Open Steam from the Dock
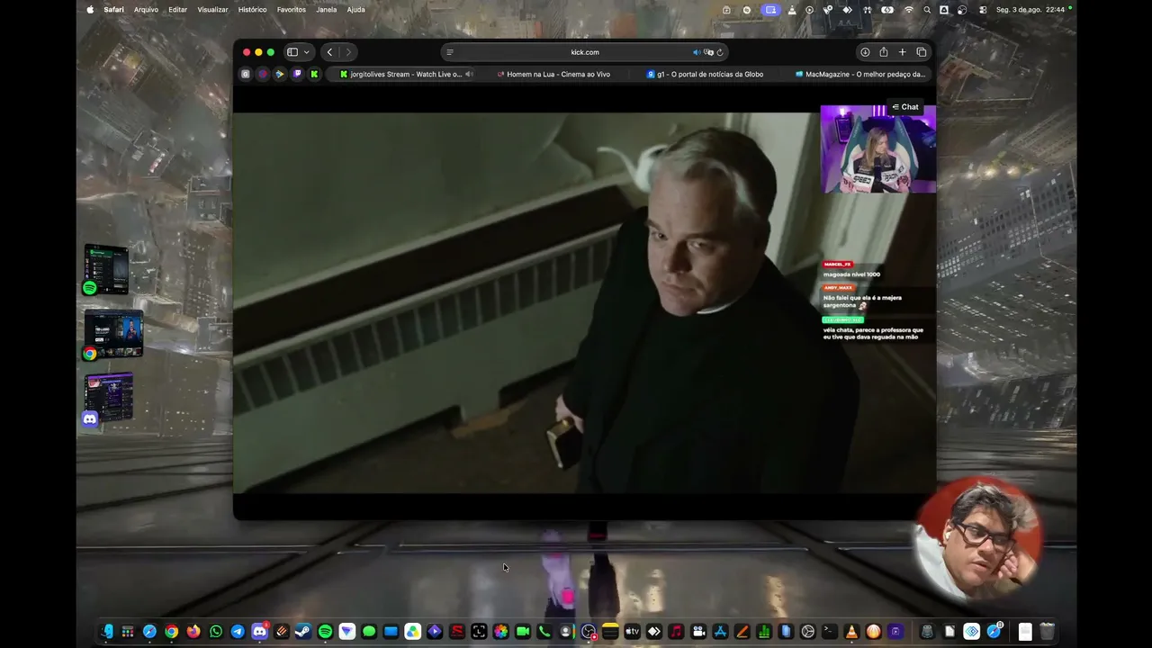 (x=303, y=632)
